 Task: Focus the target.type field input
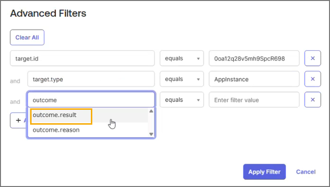[91, 79]
